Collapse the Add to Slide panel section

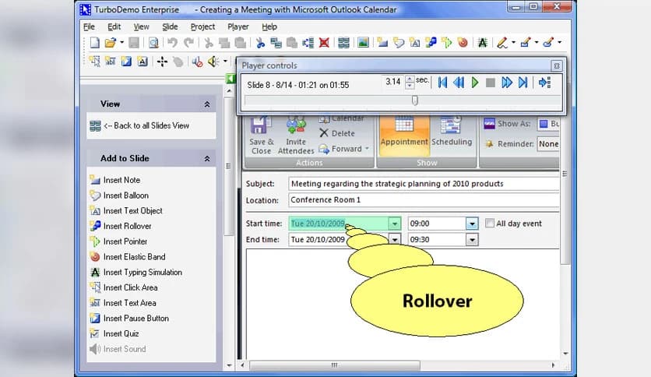pos(207,159)
